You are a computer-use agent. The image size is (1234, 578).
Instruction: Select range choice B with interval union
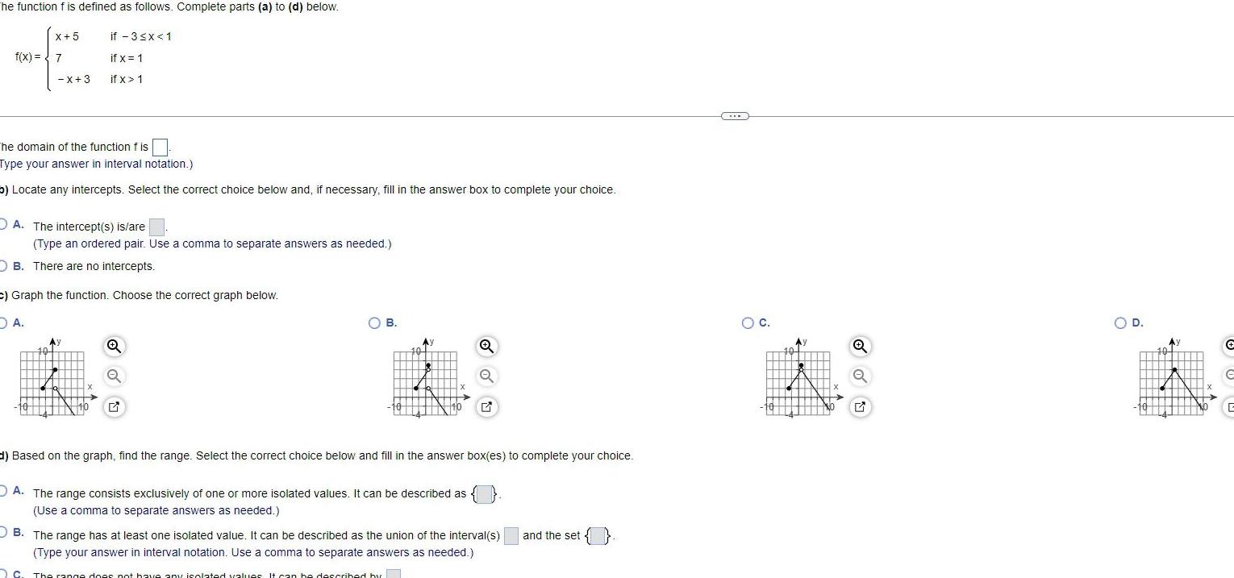click(4, 535)
